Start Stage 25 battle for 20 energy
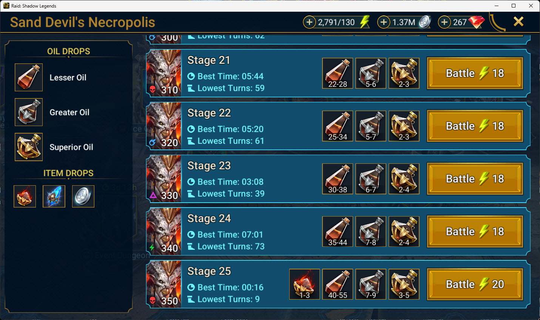Screen dimensions: 540x320 click(x=475, y=284)
